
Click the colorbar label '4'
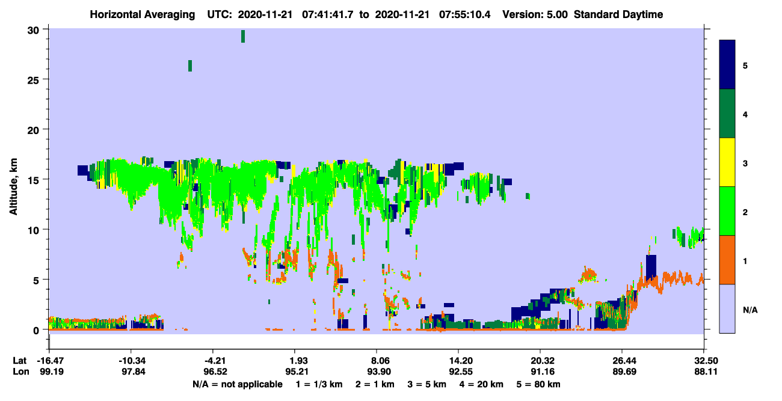tap(745, 114)
